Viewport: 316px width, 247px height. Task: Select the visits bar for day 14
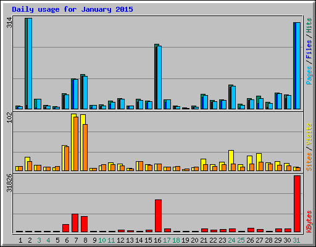(137, 166)
